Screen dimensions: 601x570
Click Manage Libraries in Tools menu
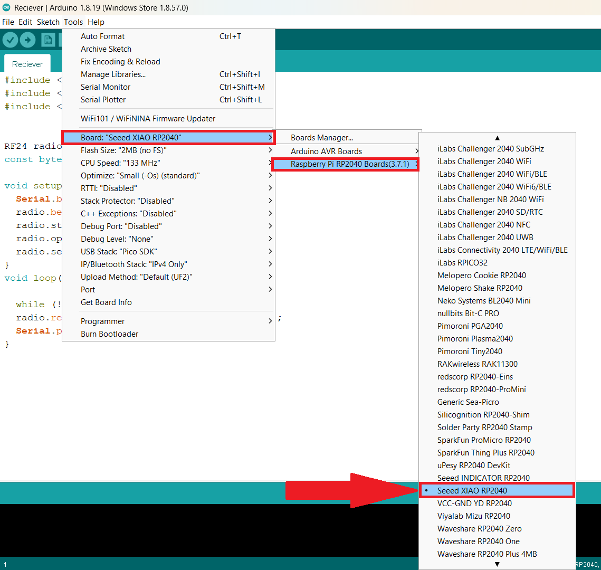tap(113, 74)
